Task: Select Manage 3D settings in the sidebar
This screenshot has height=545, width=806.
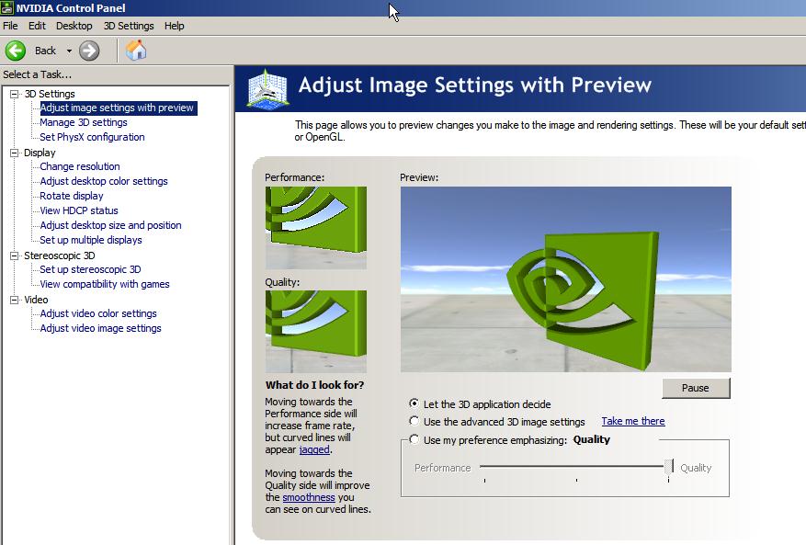Action: click(x=85, y=122)
